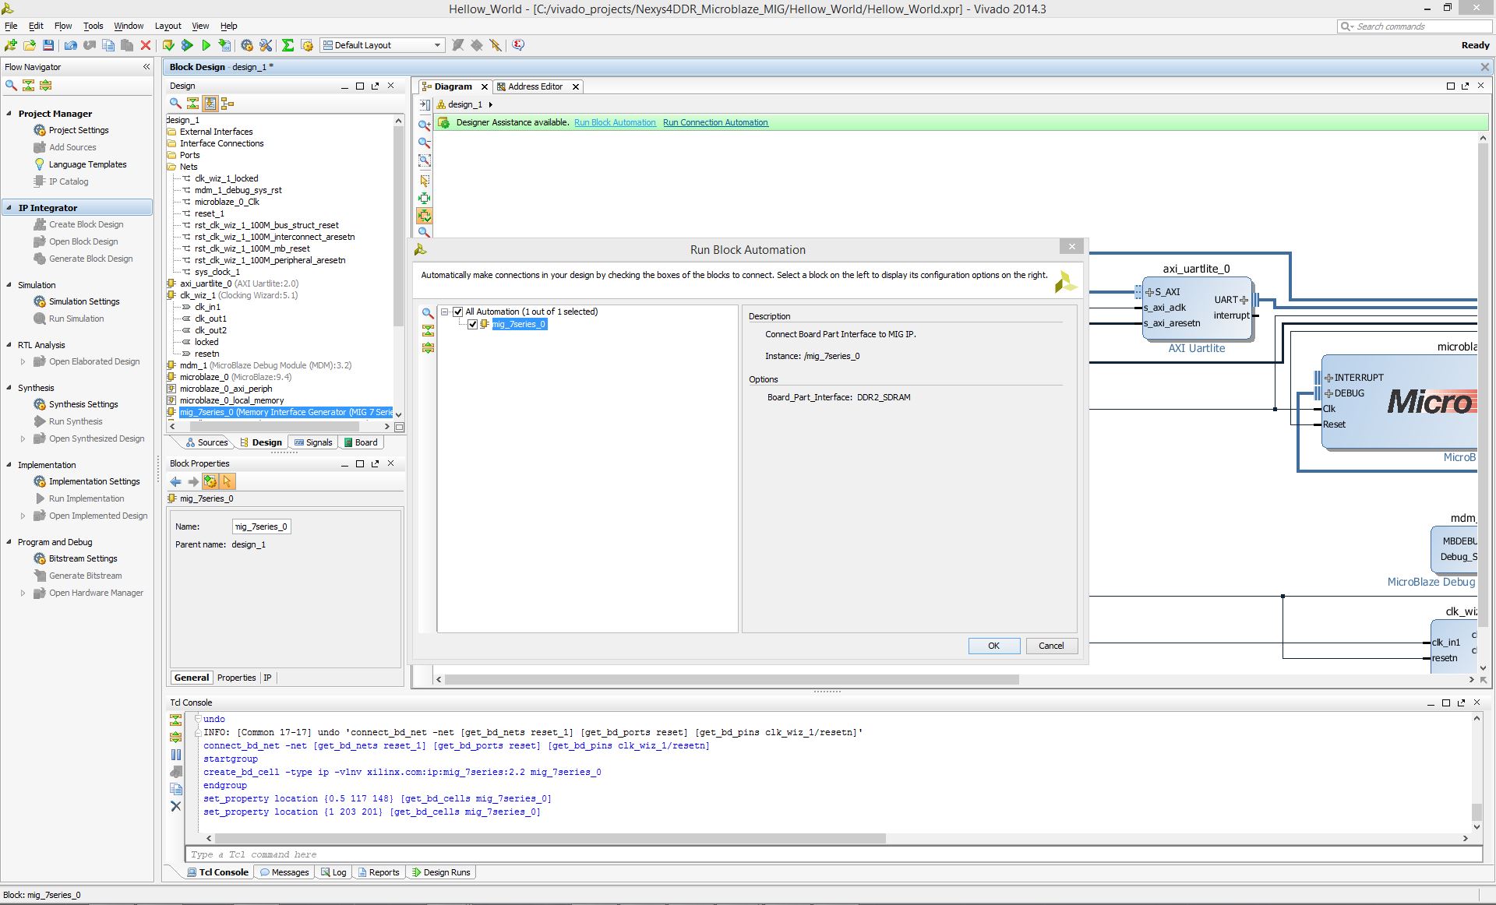Click the Flow Navigator search icon
This screenshot has height=905, width=1496.
coord(11,85)
